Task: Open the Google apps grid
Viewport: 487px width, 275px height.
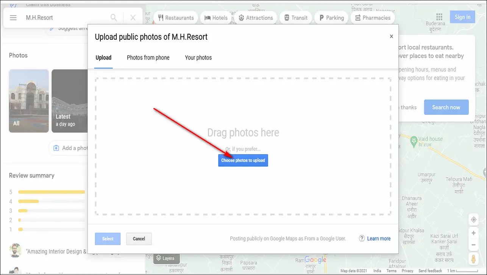Action: pos(439,17)
